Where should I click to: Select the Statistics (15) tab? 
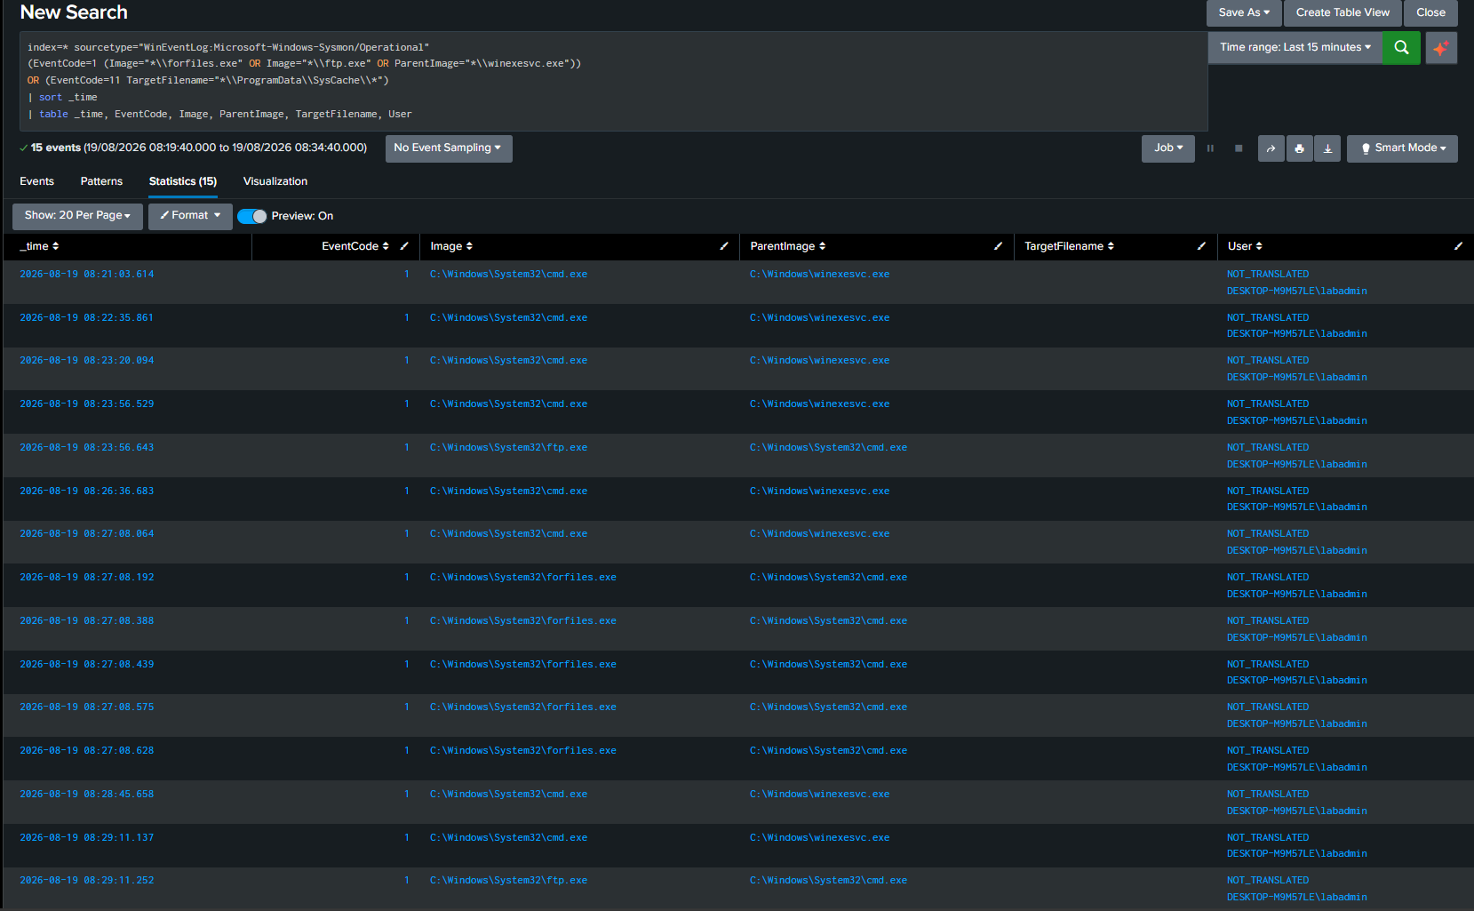183,181
